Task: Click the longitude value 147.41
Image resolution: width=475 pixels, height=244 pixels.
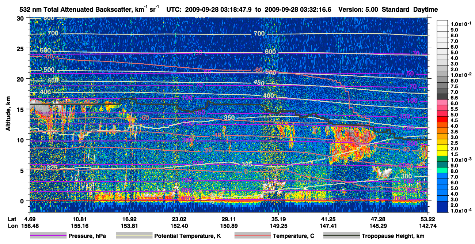Action: tap(328, 226)
